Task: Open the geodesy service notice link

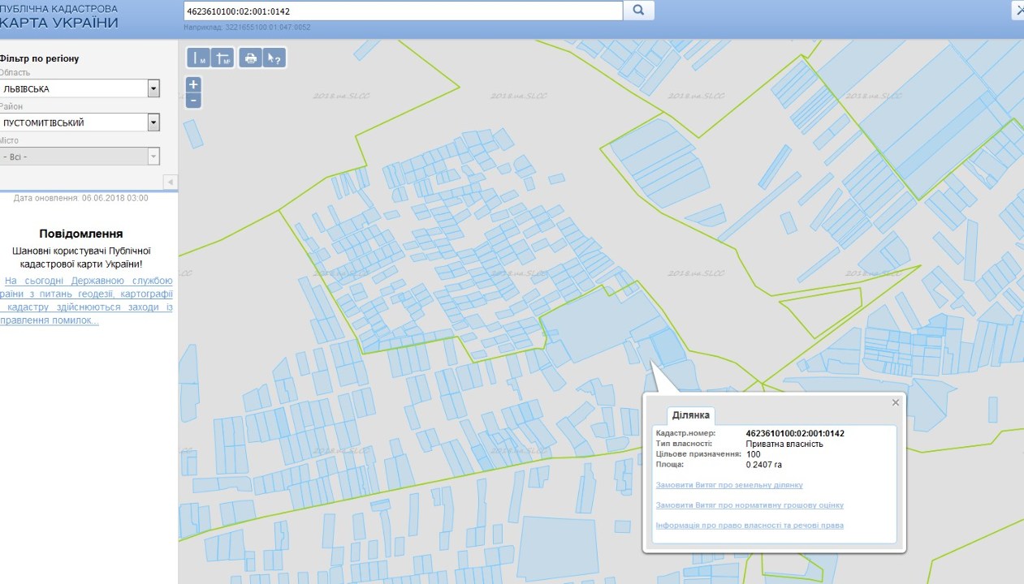Action: [x=86, y=300]
